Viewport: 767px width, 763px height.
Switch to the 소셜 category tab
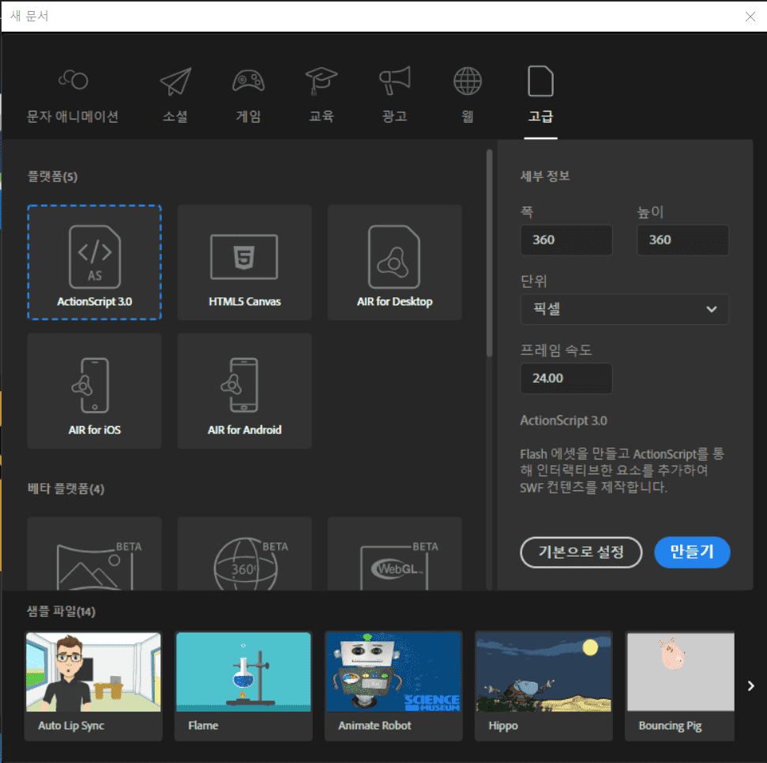175,96
